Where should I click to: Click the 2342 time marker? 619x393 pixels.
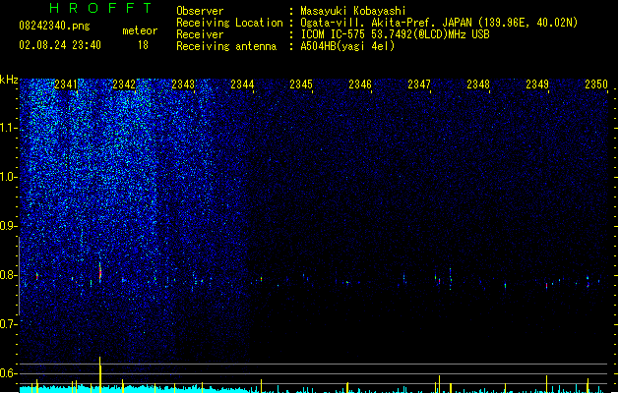tap(124, 84)
